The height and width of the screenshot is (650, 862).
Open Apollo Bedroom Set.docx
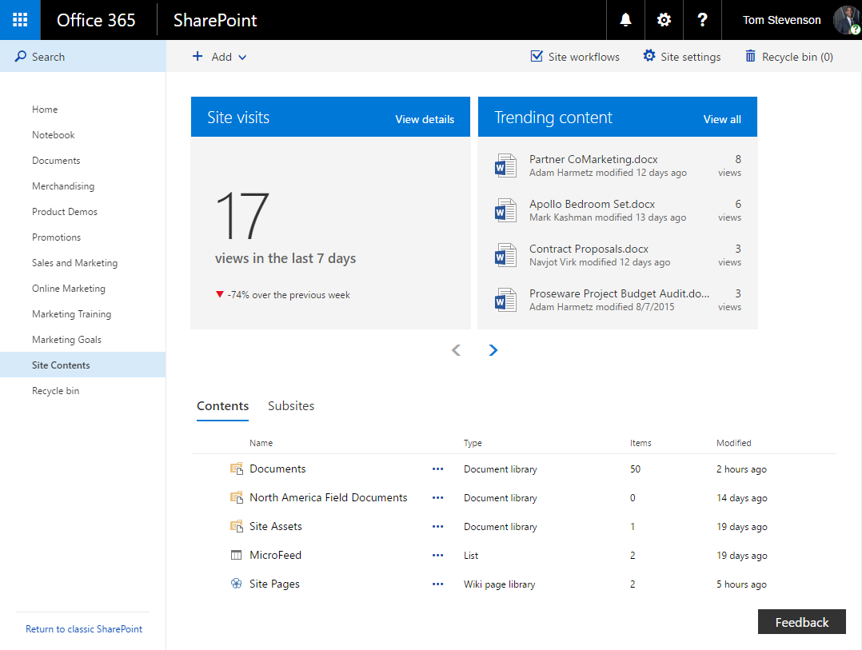click(592, 204)
